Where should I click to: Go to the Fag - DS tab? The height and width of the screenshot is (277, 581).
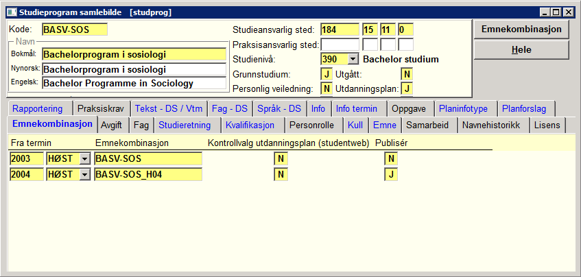click(229, 109)
